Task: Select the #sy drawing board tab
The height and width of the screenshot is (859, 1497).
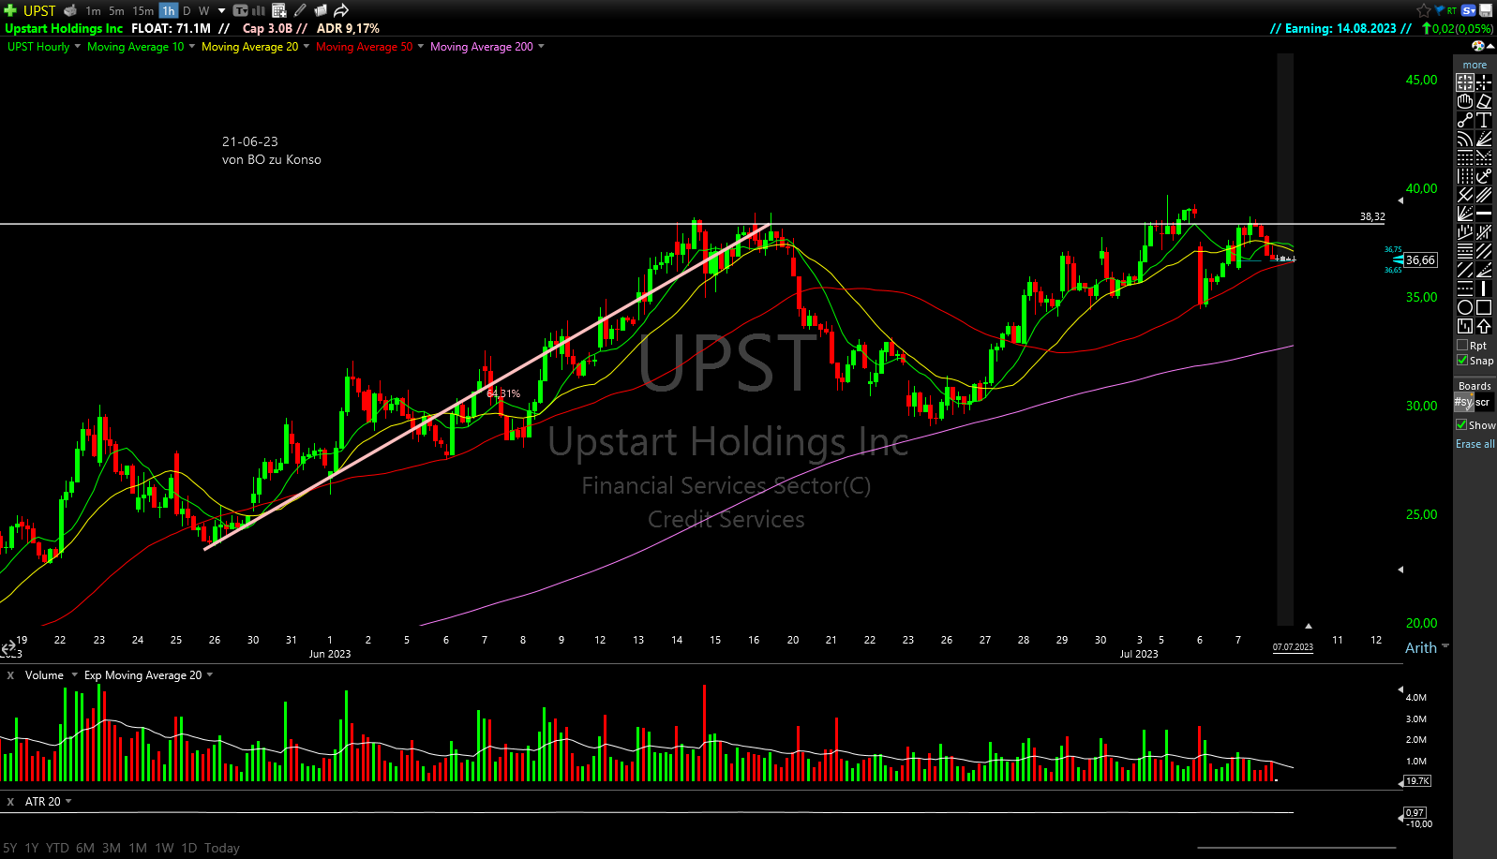Action: pos(1463,403)
